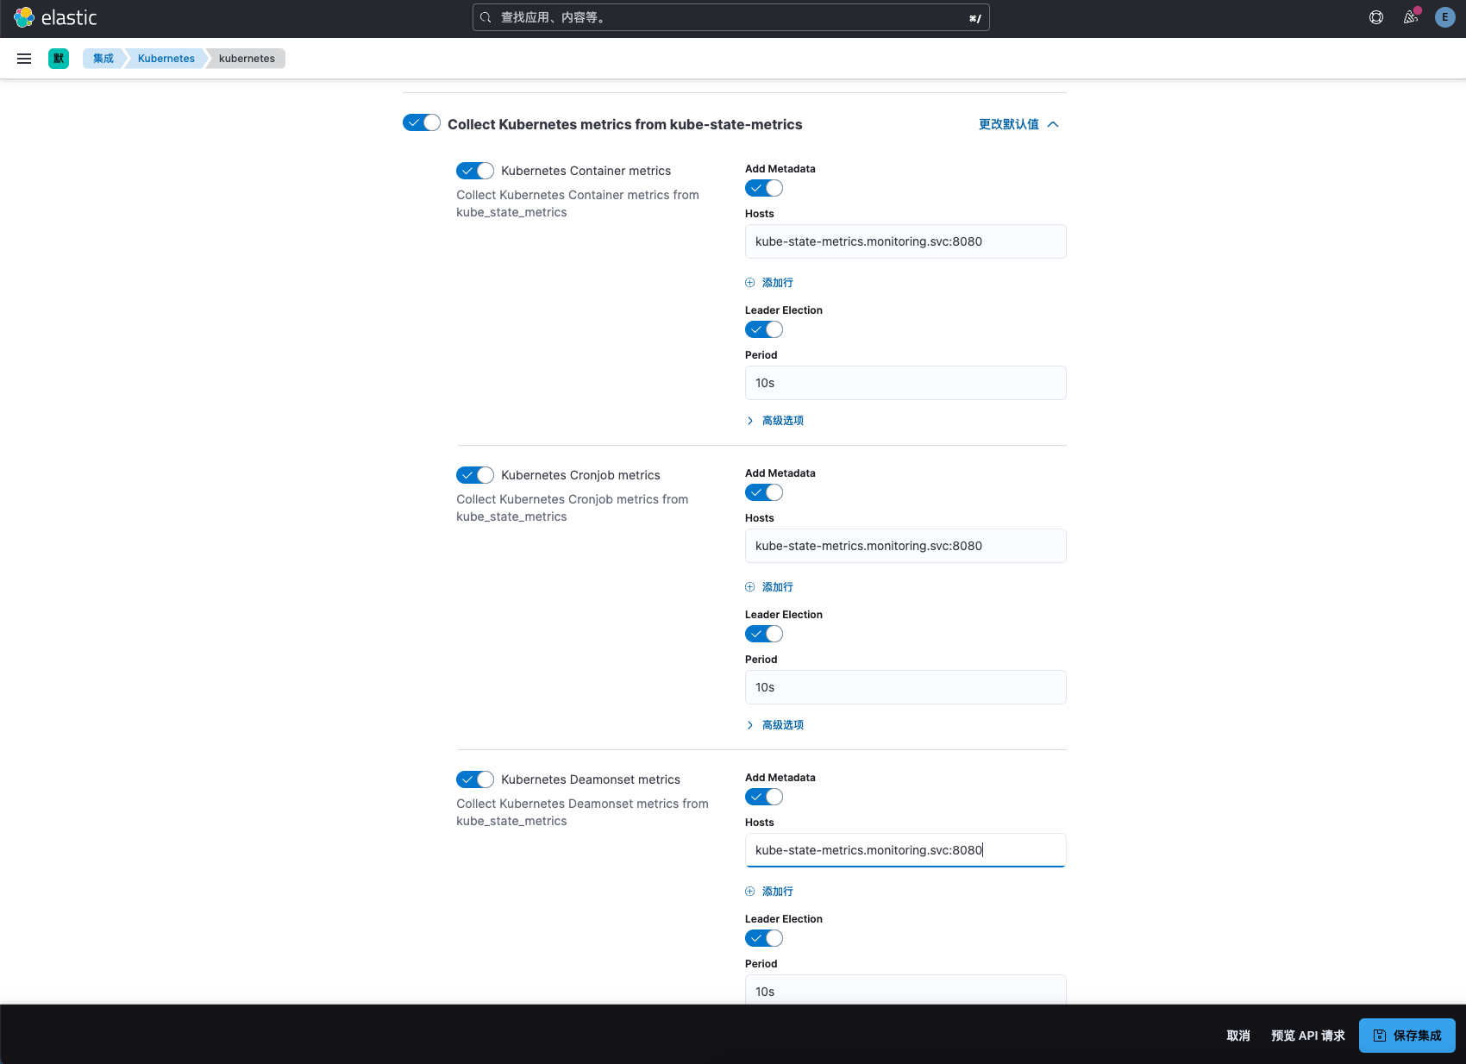Expand 高级选项 under Container metrics

pyautogui.click(x=774, y=421)
